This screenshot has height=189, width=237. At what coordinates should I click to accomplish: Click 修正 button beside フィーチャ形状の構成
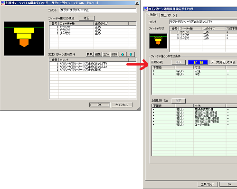point(86,18)
